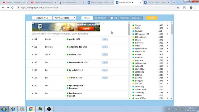
Task: Join table #109 with ponic
Action: [x=105, y=39]
